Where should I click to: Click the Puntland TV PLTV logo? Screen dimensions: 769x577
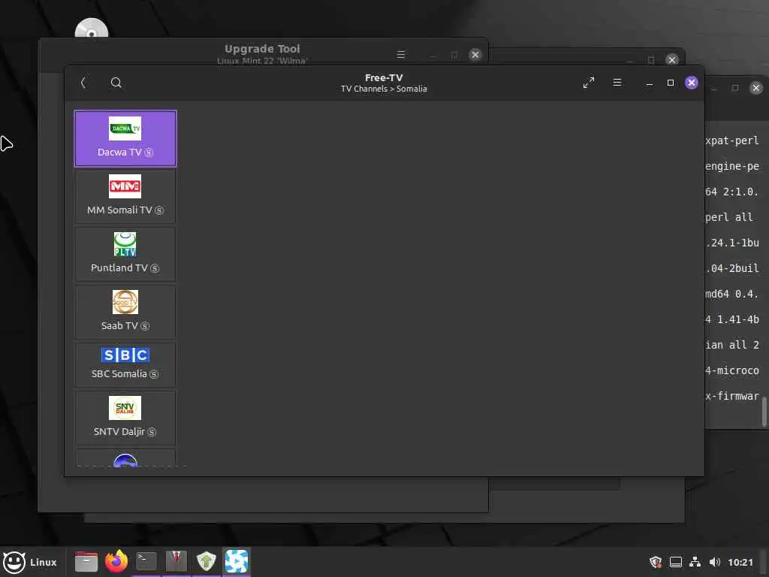[x=125, y=244]
